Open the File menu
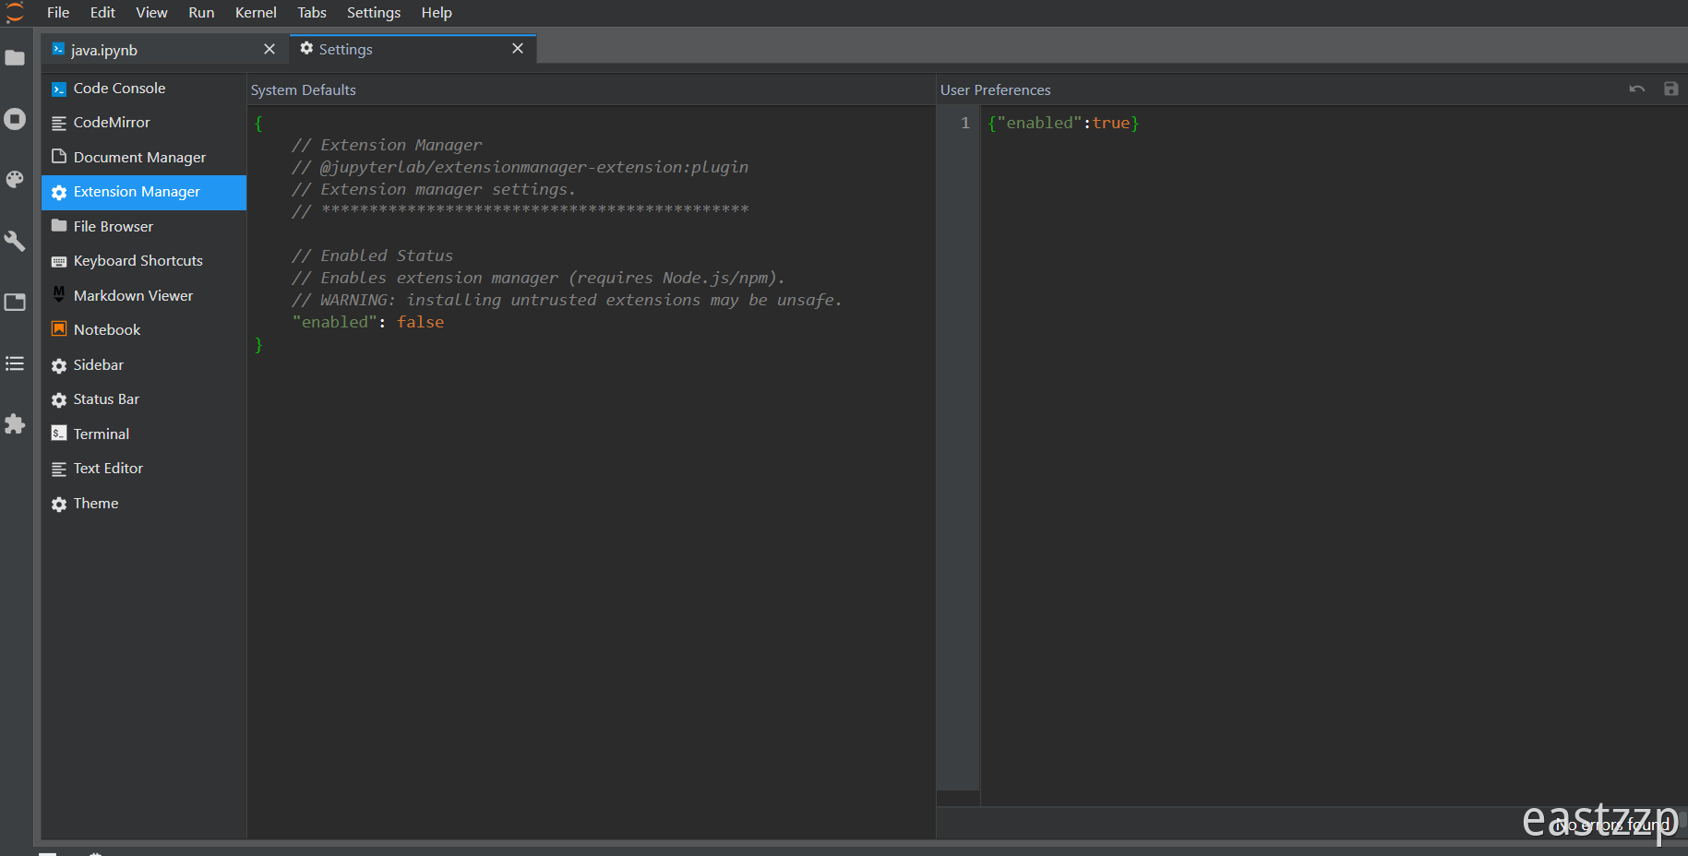The width and height of the screenshot is (1688, 856). tap(58, 12)
